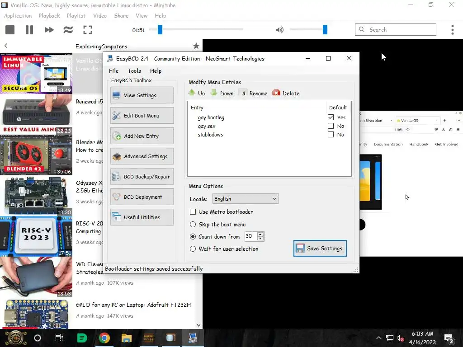Open Useful Utilities
This screenshot has height=347, width=463.
coord(142,217)
